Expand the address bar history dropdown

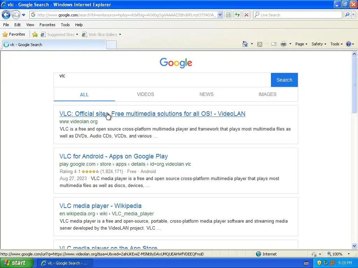click(x=220, y=15)
